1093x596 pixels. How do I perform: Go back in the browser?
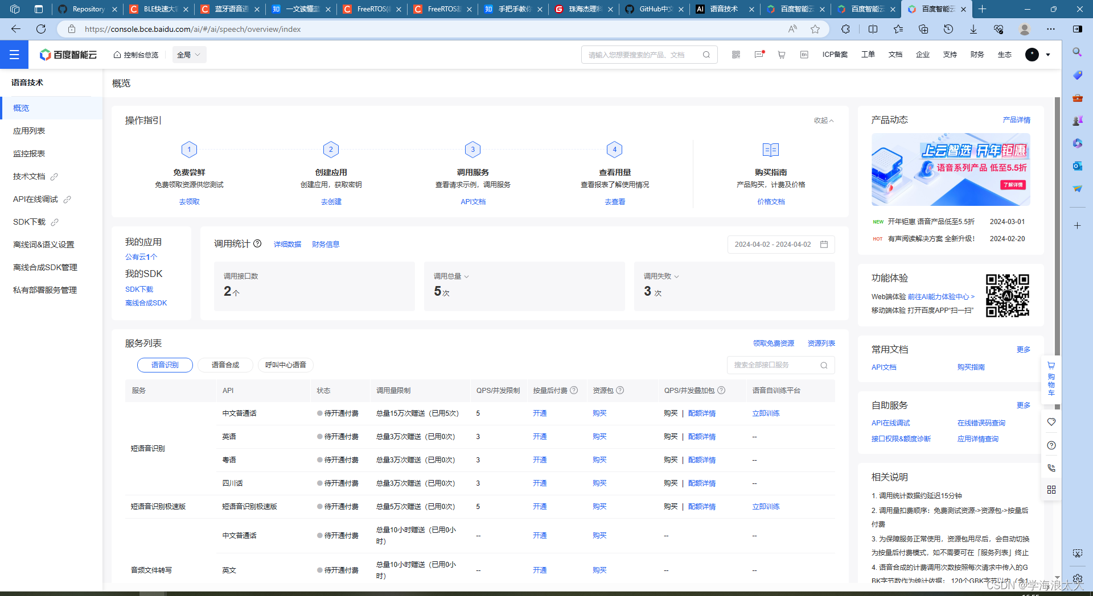click(x=16, y=29)
